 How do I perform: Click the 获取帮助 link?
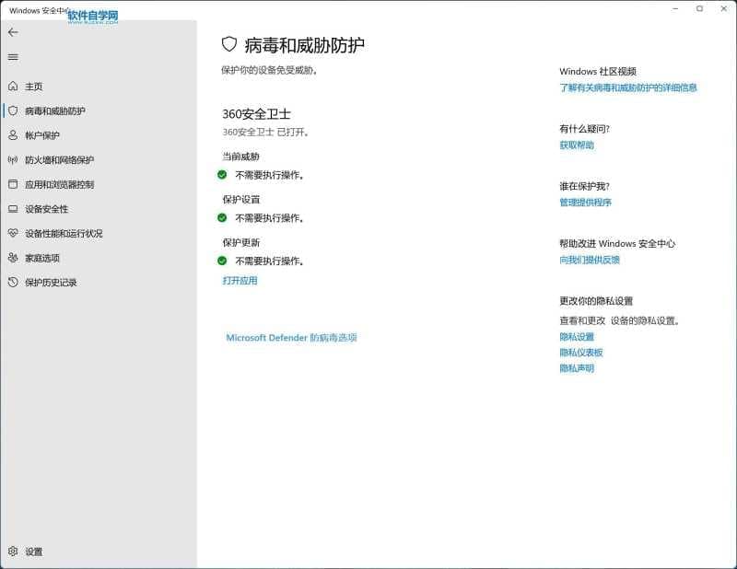[577, 145]
